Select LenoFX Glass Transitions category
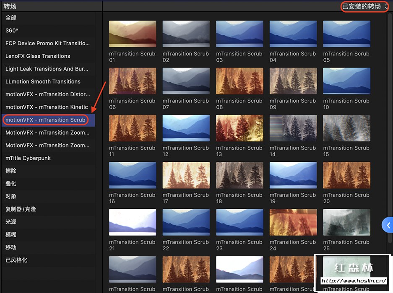393x293 pixels. 48,56
